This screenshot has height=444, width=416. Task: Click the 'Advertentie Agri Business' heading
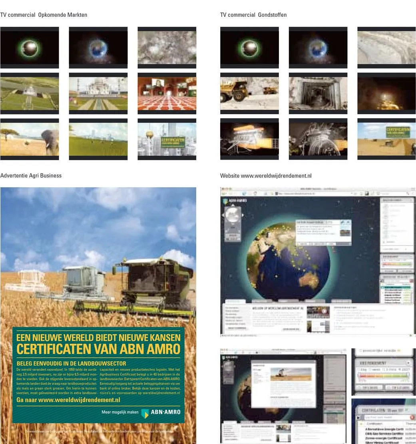point(31,176)
